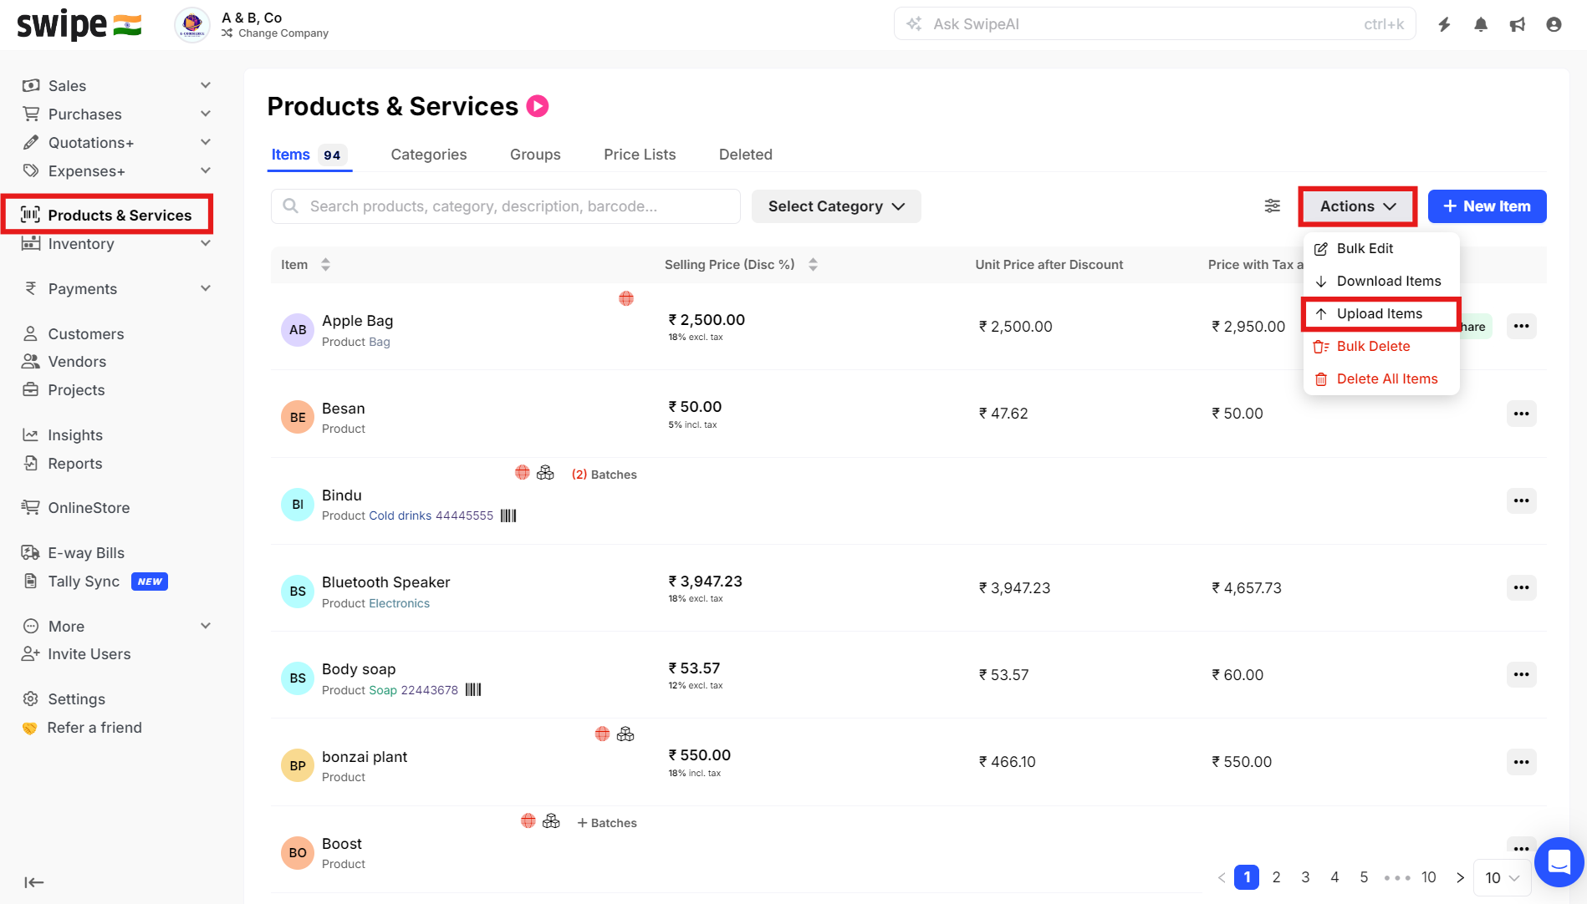Screen dimensions: 1587x904
Task: Click barcode icon next to Body soap
Action: pos(473,690)
